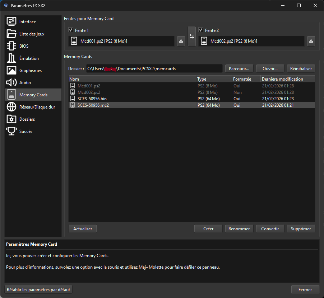Select the Graphismes picture icon
This screenshot has height=298, width=324.
11,71
